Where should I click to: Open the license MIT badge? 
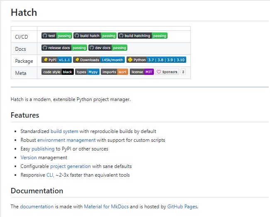(x=142, y=72)
